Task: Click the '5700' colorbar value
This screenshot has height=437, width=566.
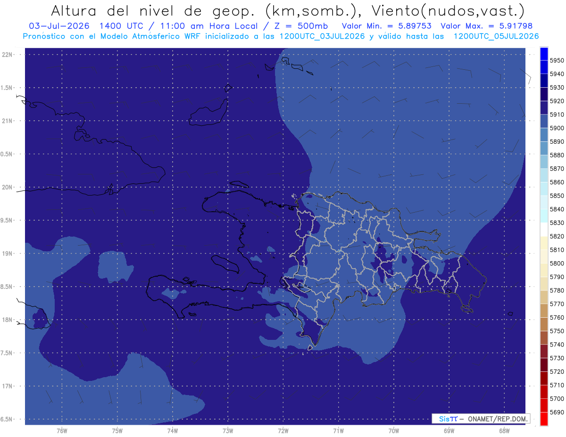Action: pos(557,398)
